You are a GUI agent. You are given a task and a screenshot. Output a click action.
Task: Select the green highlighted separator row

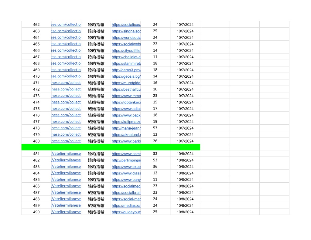(111, 147)
